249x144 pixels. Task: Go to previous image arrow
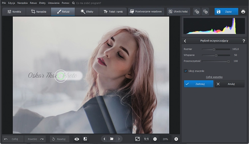(105, 139)
